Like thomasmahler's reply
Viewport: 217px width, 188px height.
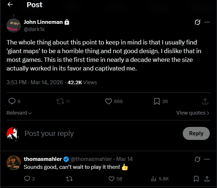pos(111,179)
